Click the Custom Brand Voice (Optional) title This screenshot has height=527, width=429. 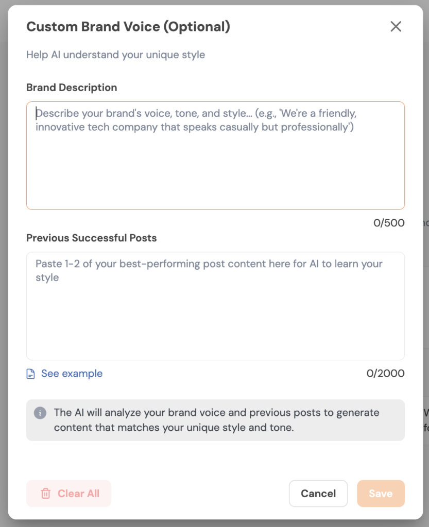[x=128, y=27]
